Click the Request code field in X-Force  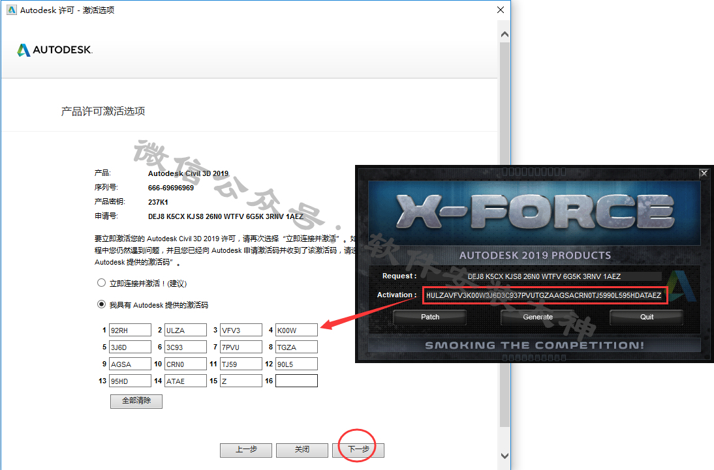(544, 276)
